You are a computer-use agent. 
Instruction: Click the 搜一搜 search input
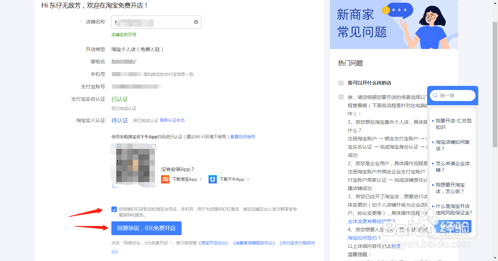click(x=452, y=96)
